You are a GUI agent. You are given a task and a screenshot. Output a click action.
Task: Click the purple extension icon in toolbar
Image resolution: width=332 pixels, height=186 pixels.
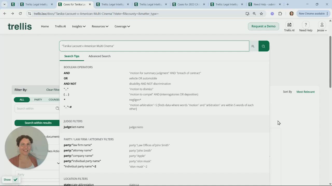[x=272, y=14]
